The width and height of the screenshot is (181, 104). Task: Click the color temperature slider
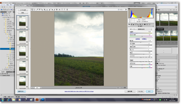(137, 33)
